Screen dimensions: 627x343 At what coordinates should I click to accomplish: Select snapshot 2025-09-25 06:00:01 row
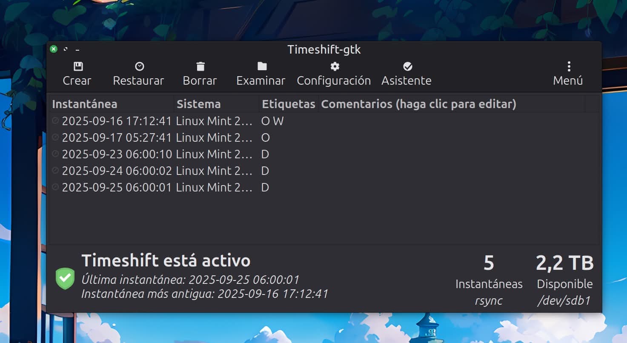(324, 187)
